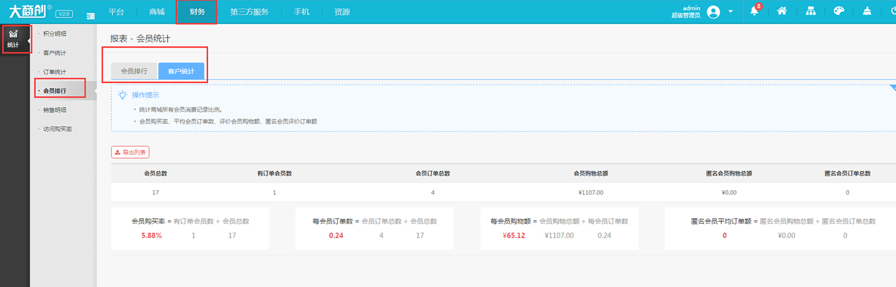Open the palette theme icon
This screenshot has height=287, width=896.
click(x=839, y=11)
